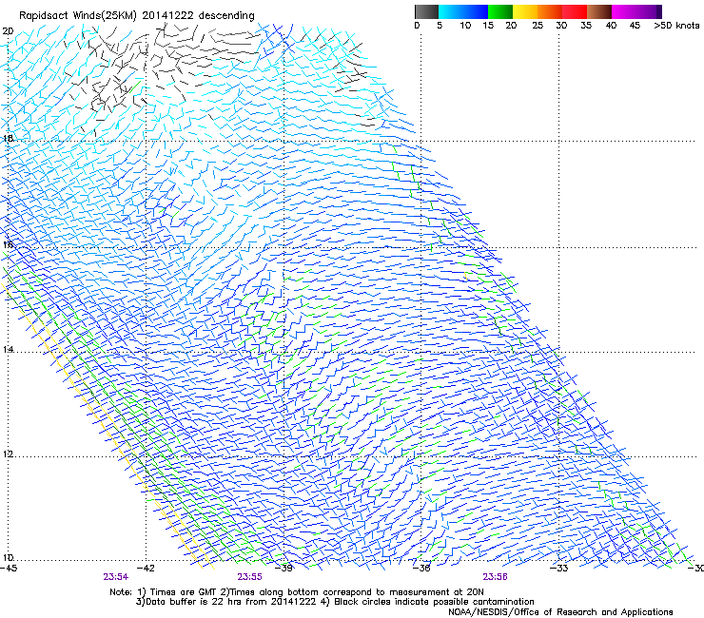
Task: Click the -39 longitude axis label
Action: pyautogui.click(x=284, y=568)
